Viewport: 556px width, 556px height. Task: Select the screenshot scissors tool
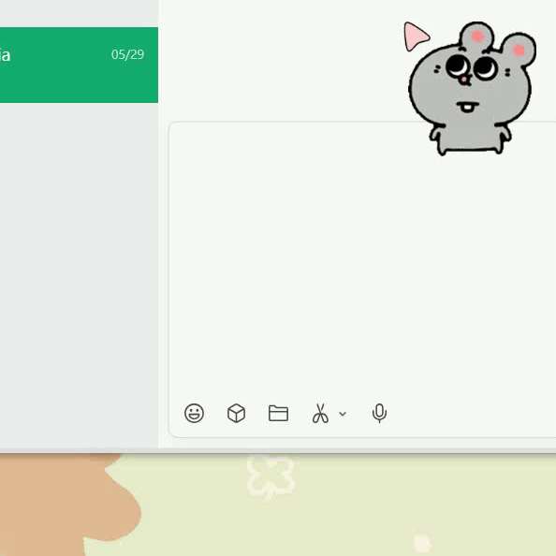point(320,414)
